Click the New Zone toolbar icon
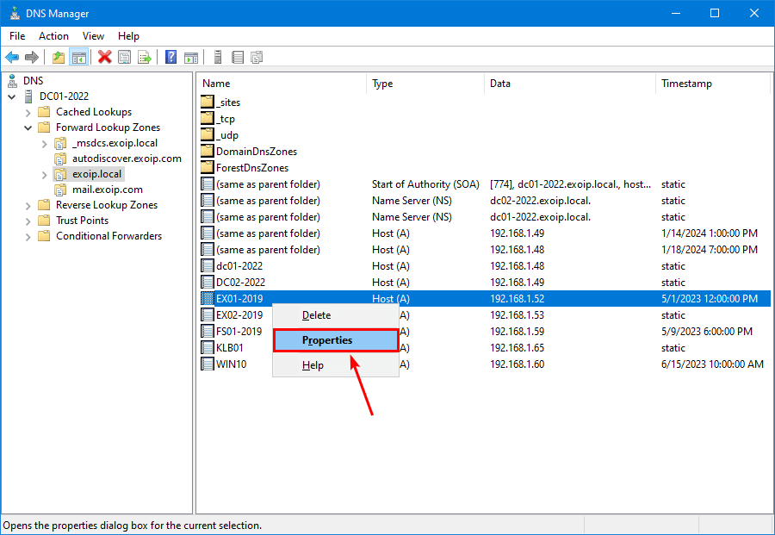This screenshot has height=535, width=775. point(257,58)
